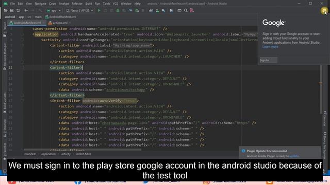
Task: Click the Sign in button
Action: pyautogui.click(x=268, y=60)
